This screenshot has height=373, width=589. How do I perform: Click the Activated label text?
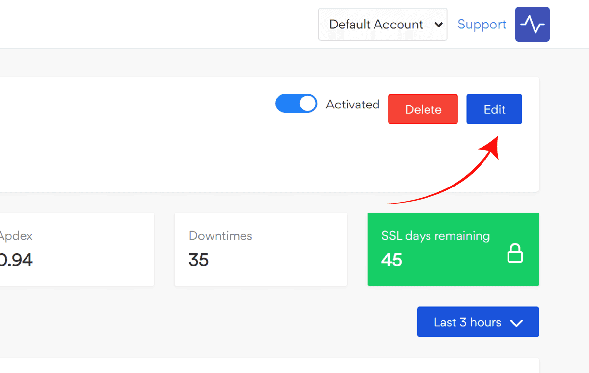tap(352, 105)
